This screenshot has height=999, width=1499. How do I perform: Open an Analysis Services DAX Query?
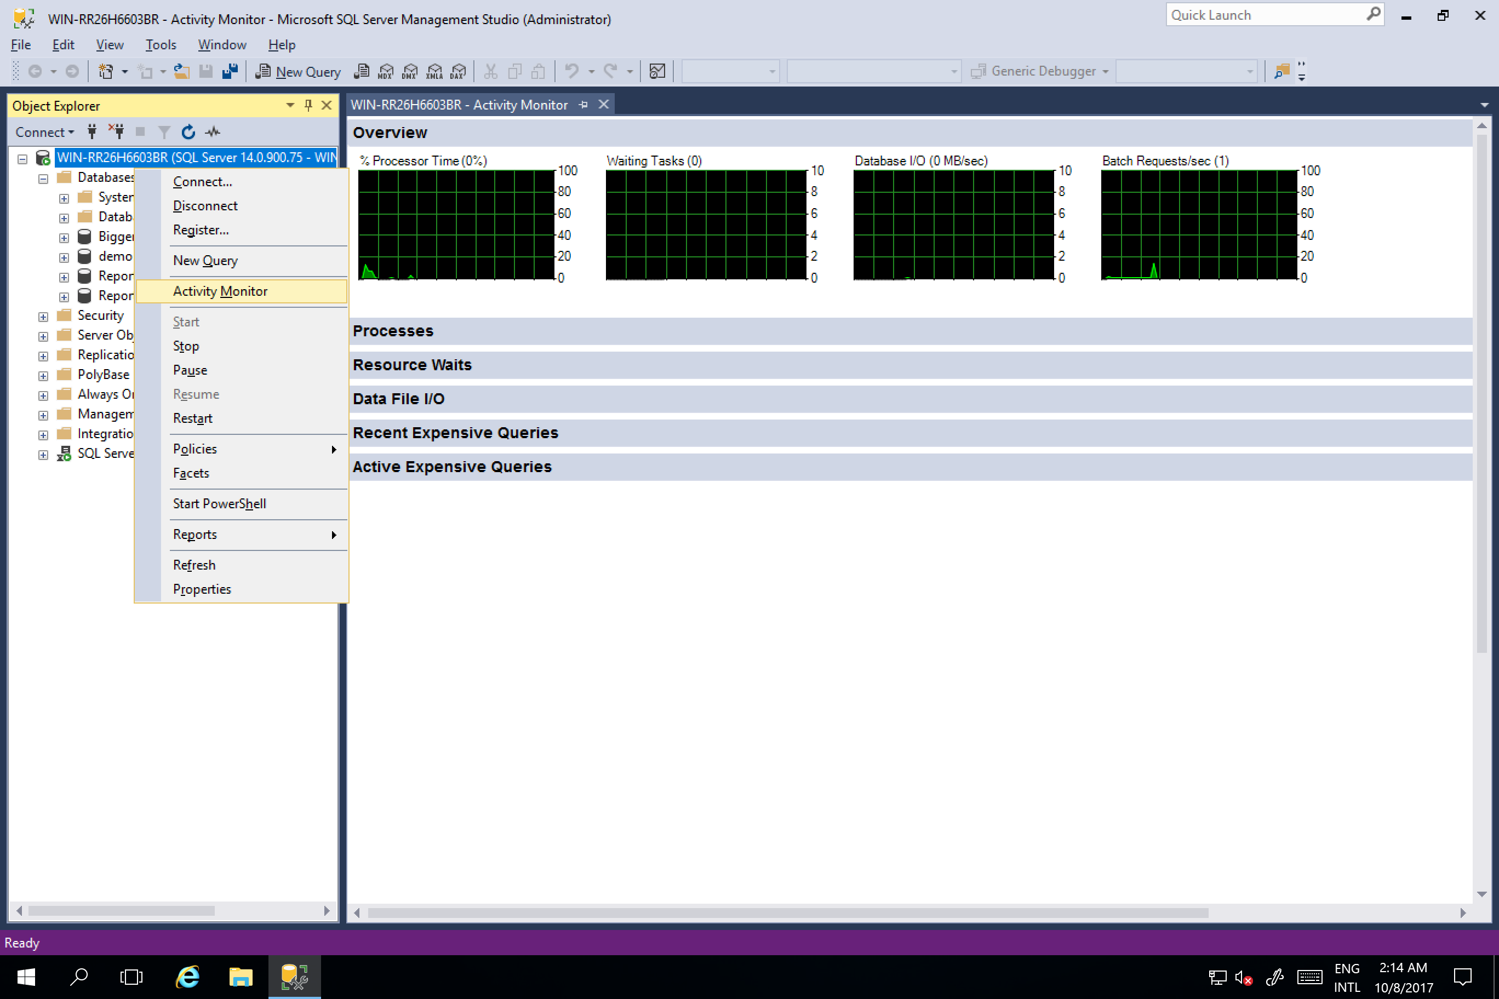[458, 71]
